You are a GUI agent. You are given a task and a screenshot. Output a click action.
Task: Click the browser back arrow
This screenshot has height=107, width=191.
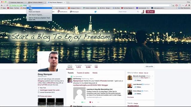coord(2,5)
